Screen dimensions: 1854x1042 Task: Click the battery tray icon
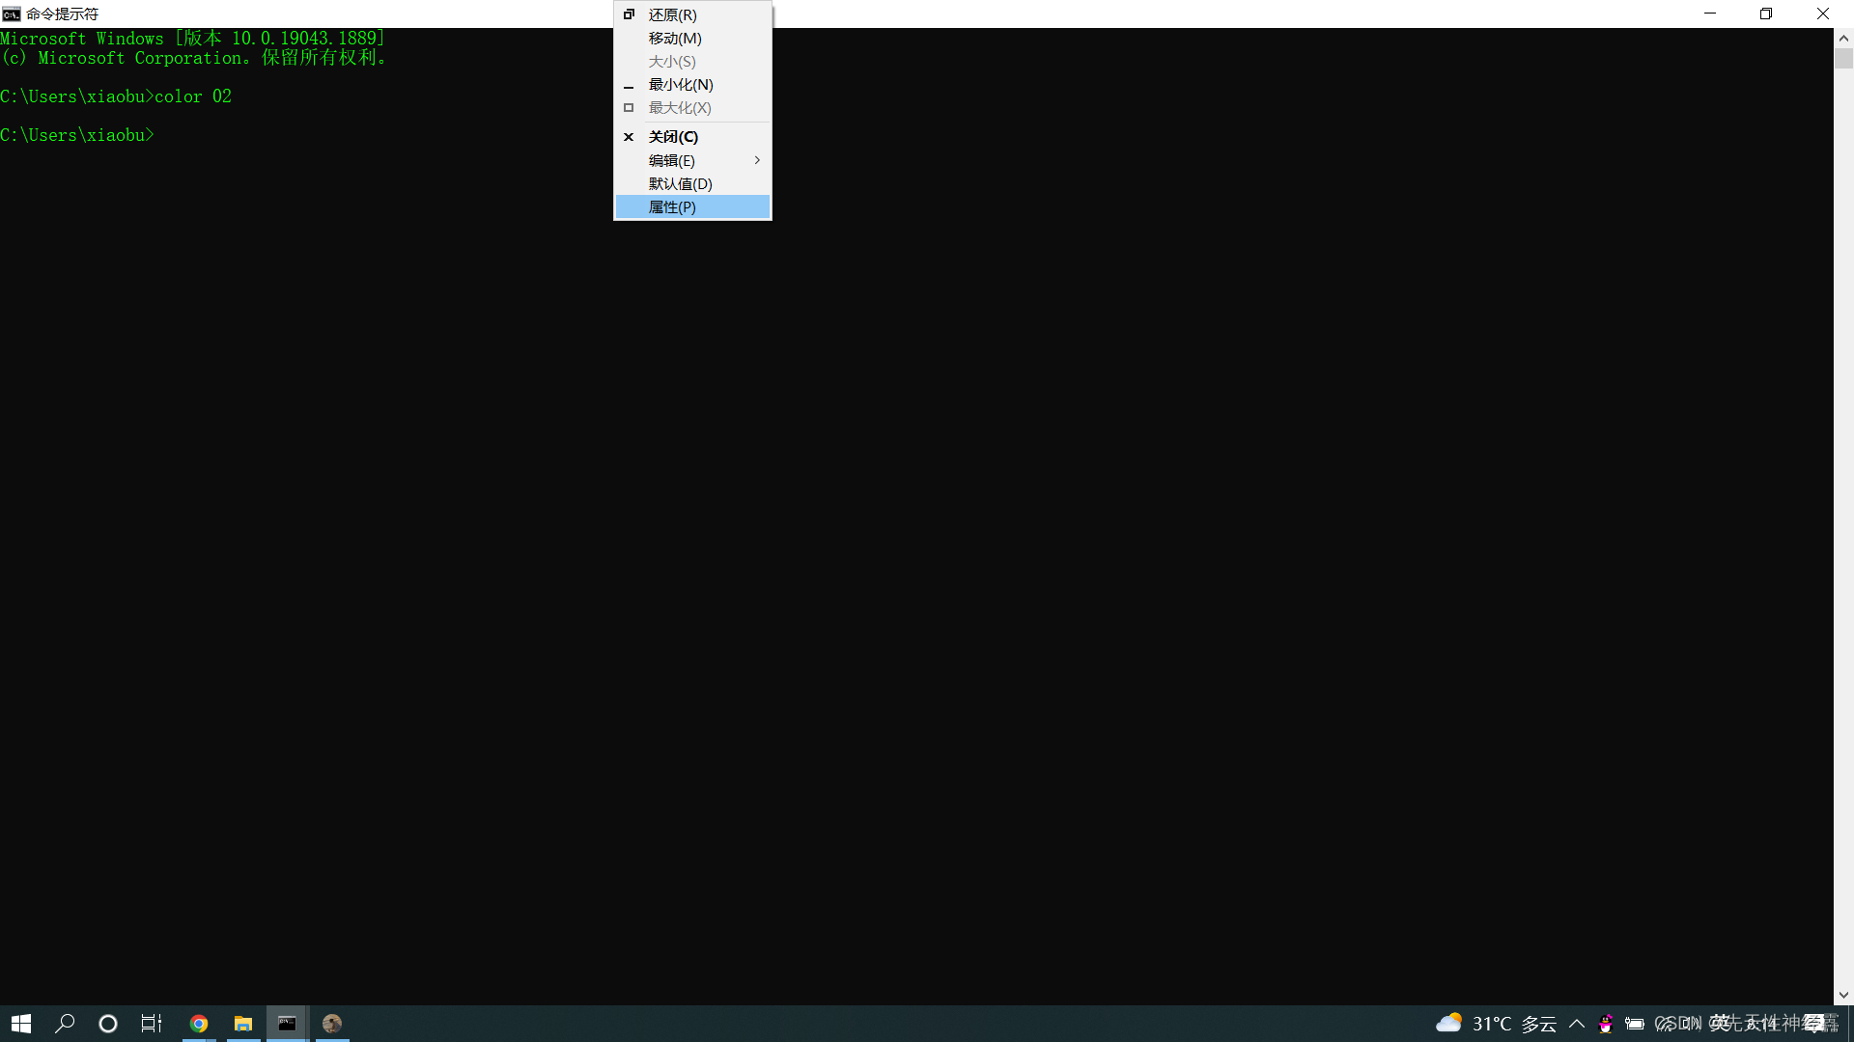(1635, 1024)
